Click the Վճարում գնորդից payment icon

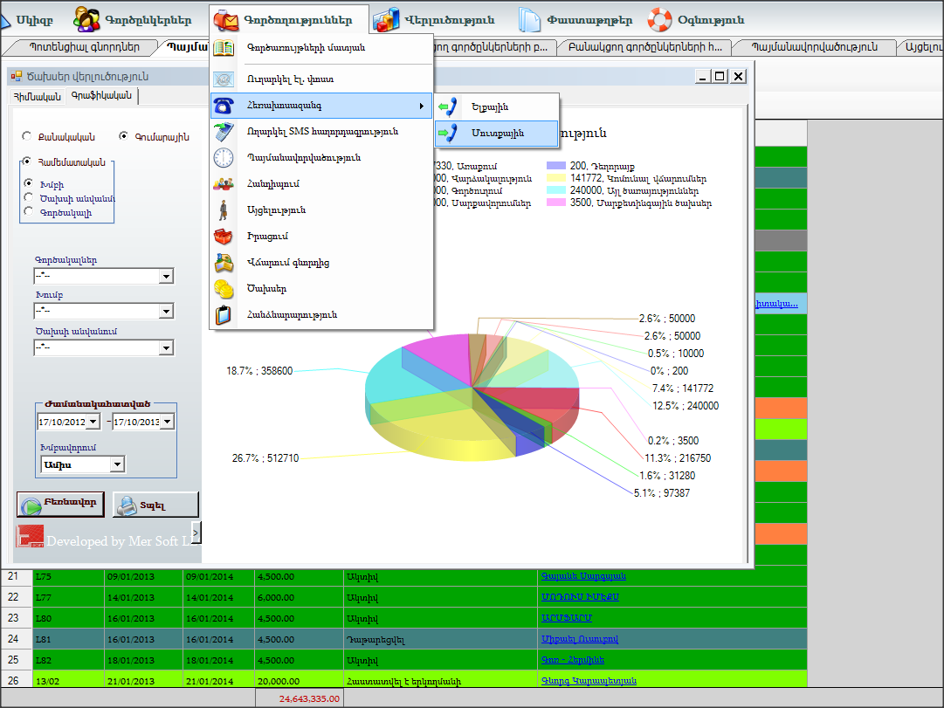point(224,263)
